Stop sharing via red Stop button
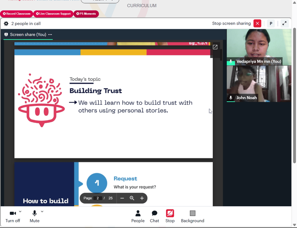 (x=170, y=216)
